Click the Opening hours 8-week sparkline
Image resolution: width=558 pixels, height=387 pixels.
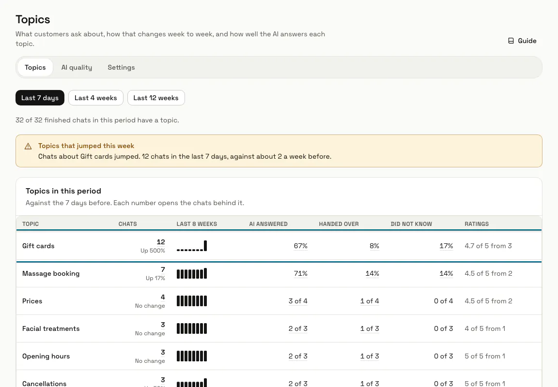pos(192,356)
